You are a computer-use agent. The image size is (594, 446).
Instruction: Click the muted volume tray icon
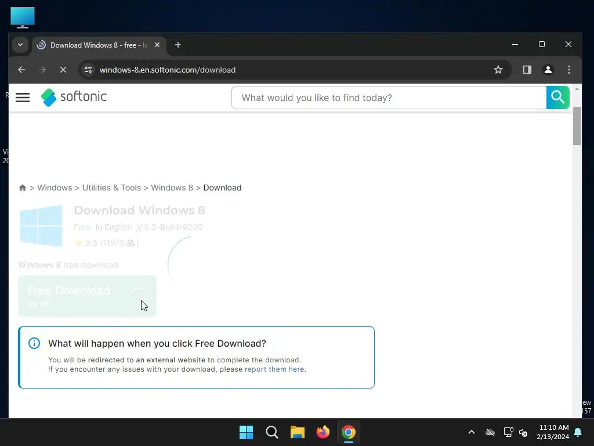(x=524, y=432)
